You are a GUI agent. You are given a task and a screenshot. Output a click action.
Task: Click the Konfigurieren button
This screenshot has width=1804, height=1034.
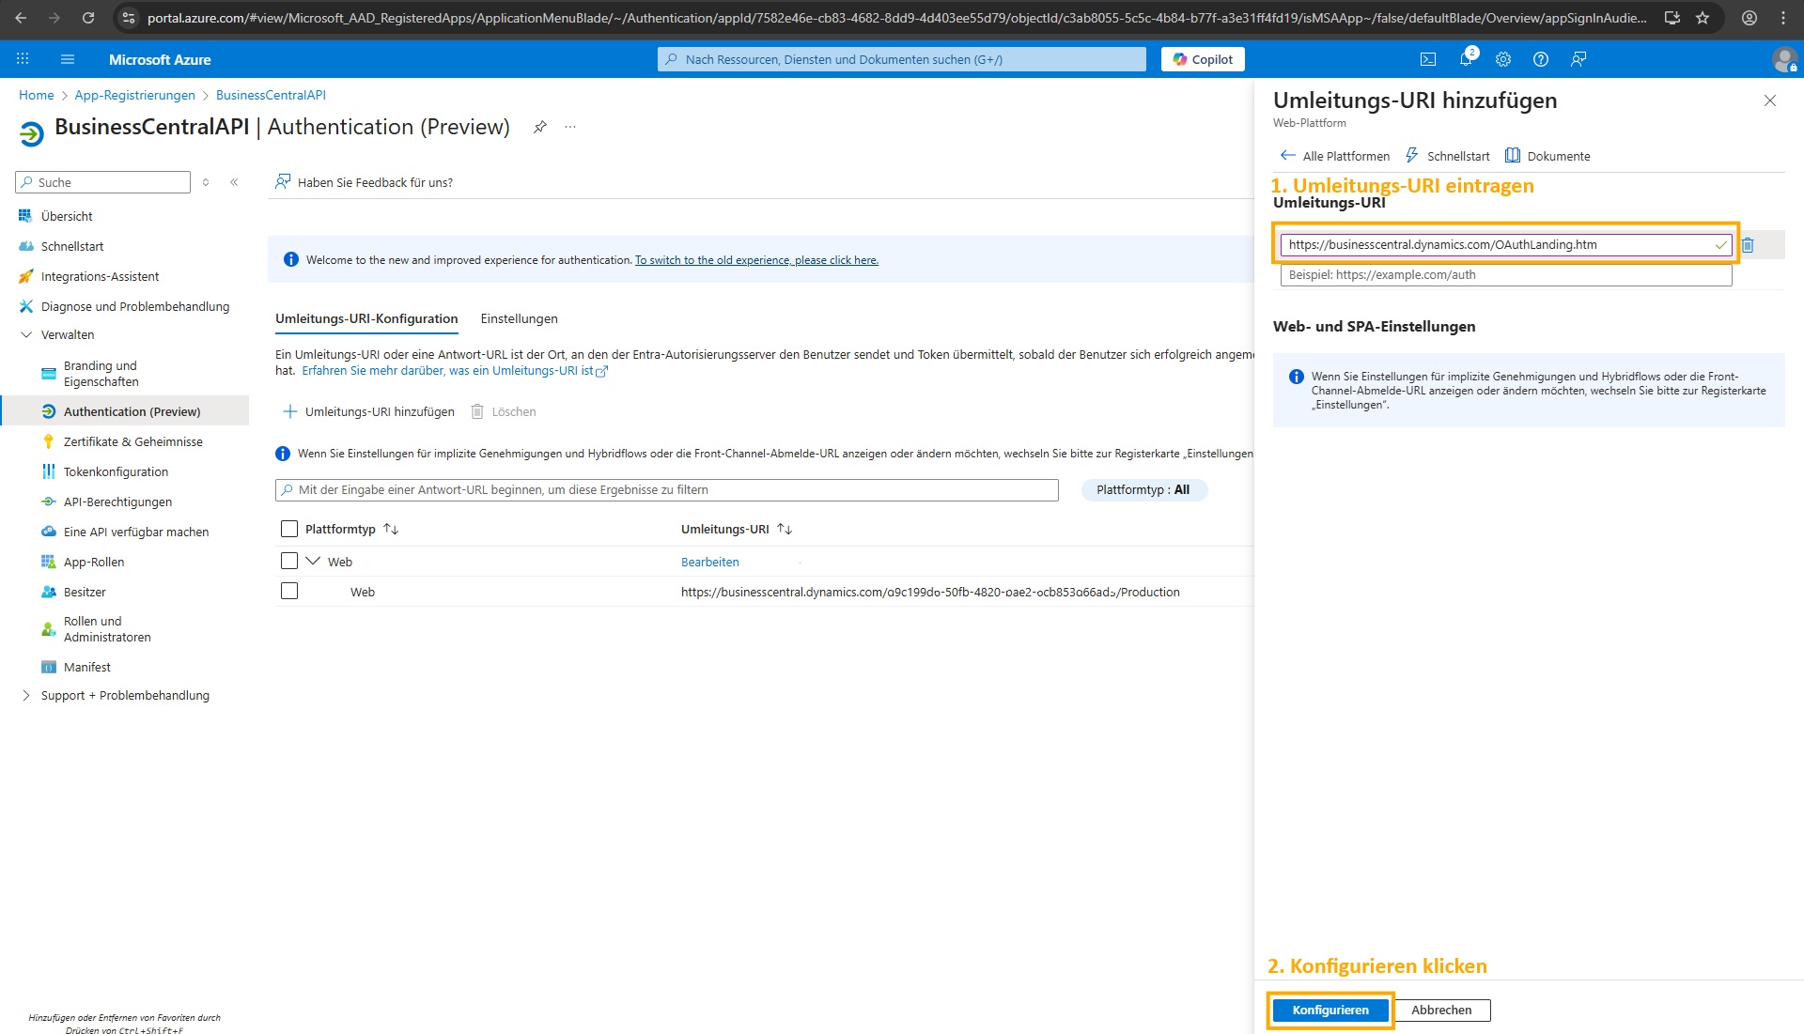click(x=1330, y=1010)
